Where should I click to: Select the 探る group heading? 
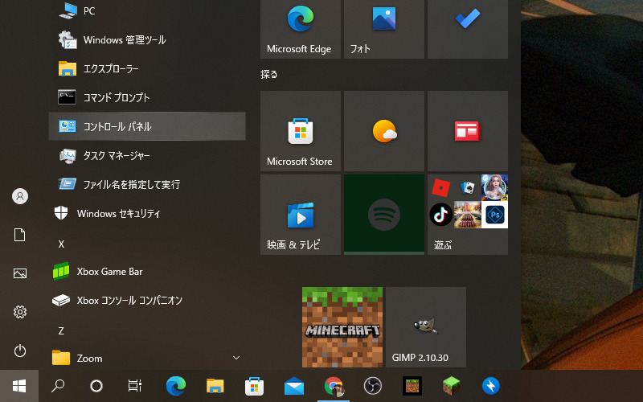tap(269, 74)
